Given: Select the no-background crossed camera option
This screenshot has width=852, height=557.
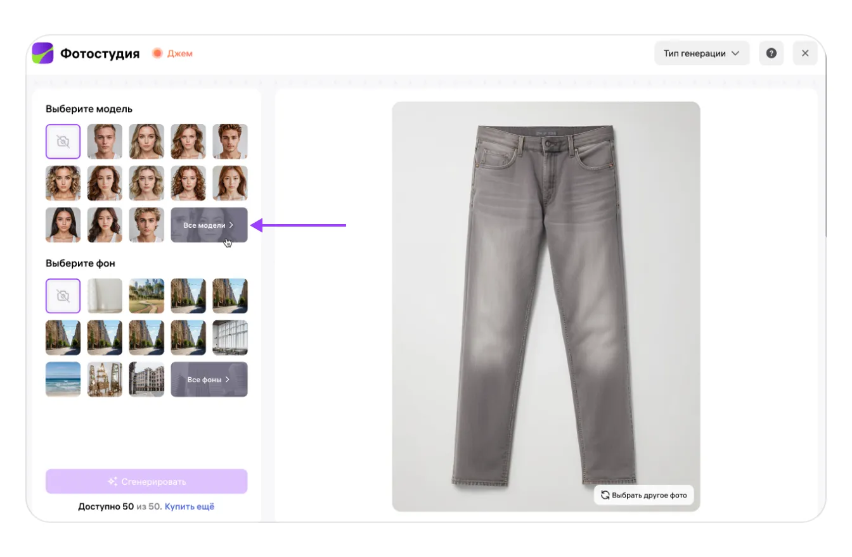Looking at the screenshot, I should pyautogui.click(x=63, y=296).
